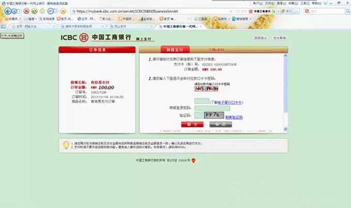Stop loading with the red X icon
The width and height of the screenshot is (351, 208).
click(x=26, y=11)
